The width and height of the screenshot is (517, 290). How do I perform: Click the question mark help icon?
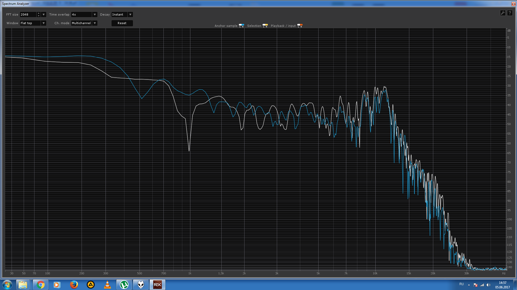(x=510, y=13)
